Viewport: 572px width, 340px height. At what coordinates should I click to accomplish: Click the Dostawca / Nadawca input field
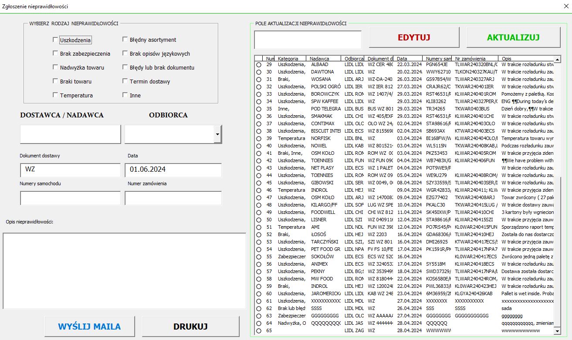point(70,134)
